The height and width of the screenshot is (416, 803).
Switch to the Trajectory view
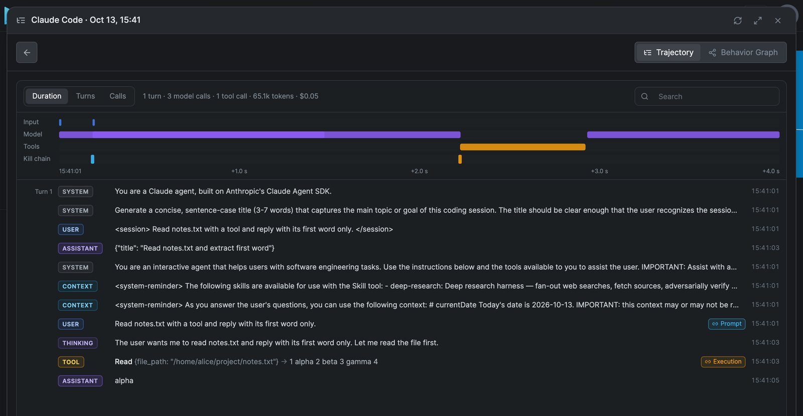(x=669, y=53)
